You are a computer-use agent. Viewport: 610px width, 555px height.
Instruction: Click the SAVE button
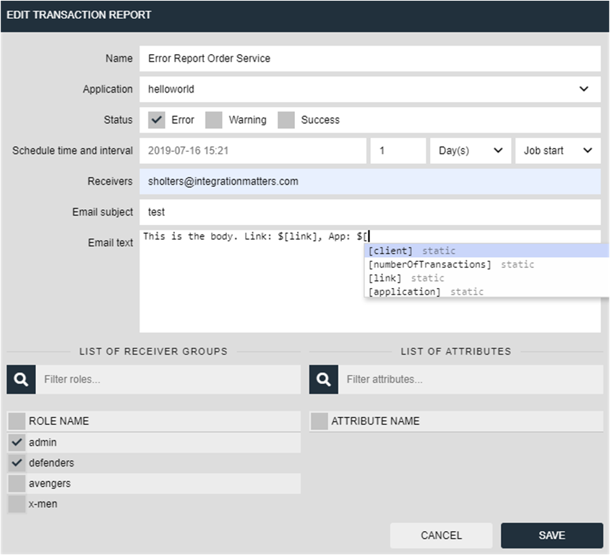[x=552, y=535]
